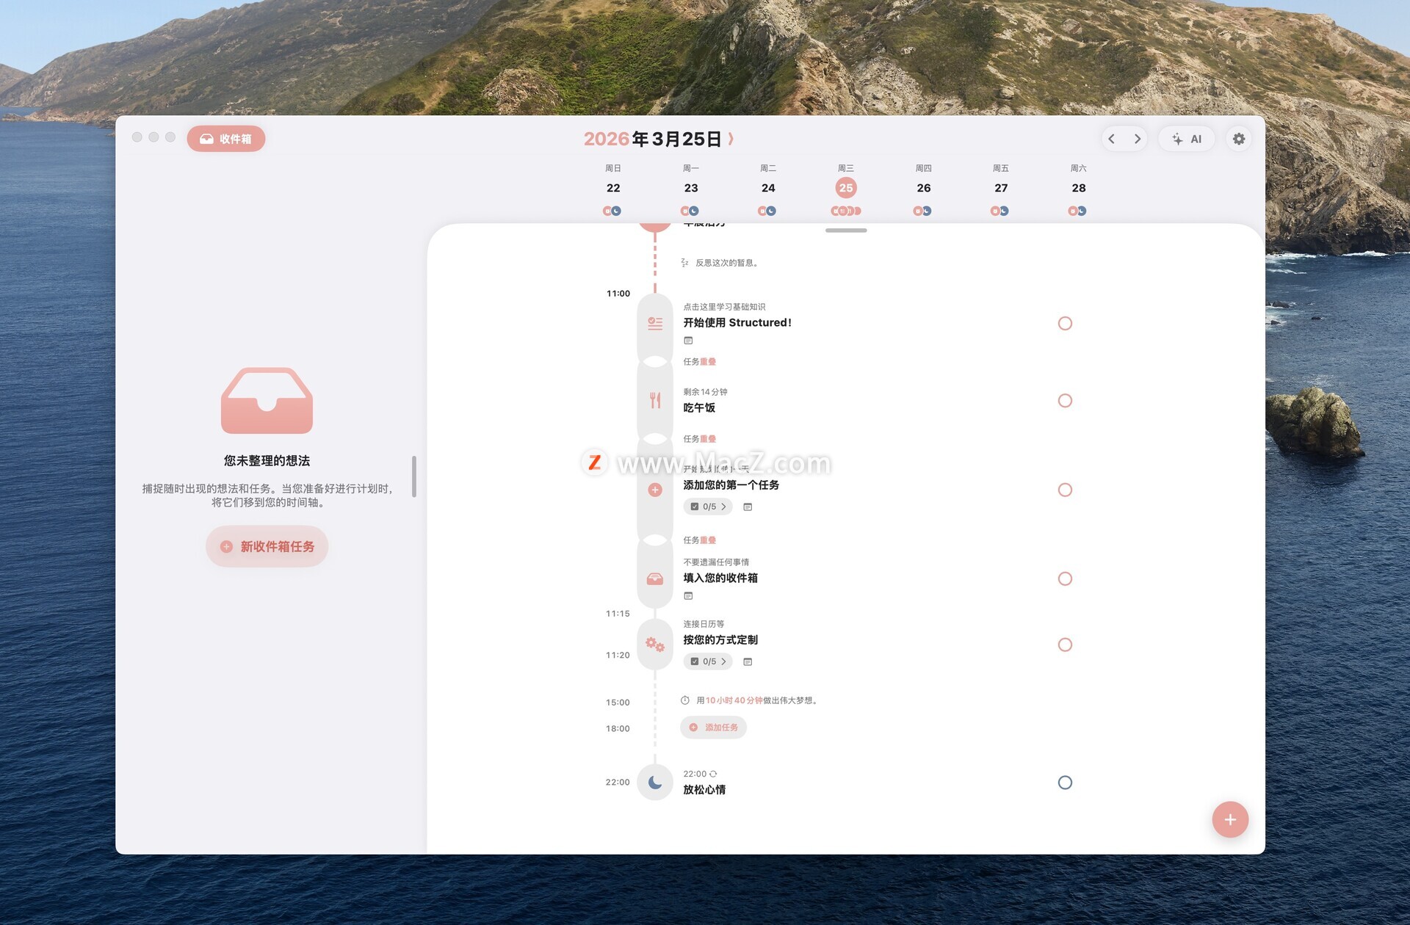Click the 11:20 time marker

[618, 656]
